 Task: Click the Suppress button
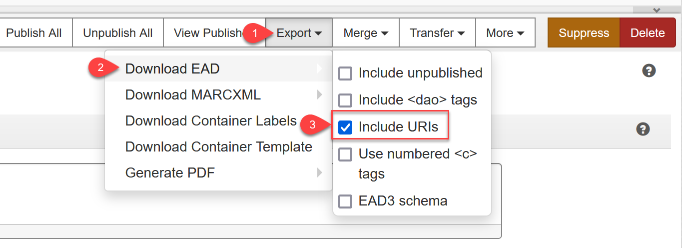(x=584, y=33)
